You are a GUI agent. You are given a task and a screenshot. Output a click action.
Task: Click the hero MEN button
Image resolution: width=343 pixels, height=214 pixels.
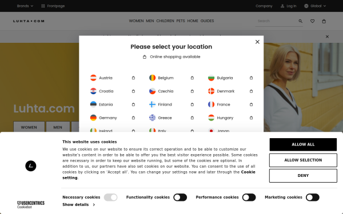point(58,127)
